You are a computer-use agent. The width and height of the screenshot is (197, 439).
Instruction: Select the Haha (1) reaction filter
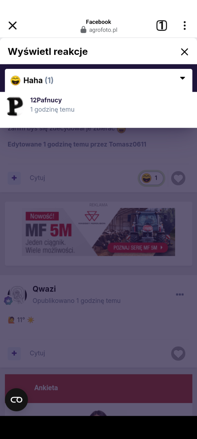[32, 80]
